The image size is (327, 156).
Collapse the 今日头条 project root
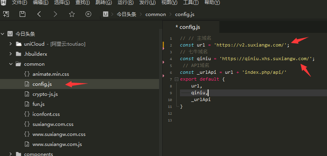click(3, 34)
